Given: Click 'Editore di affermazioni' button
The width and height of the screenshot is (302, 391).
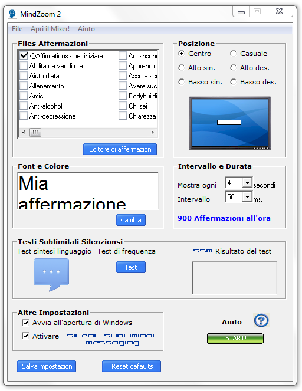Looking at the screenshot, I should (x=120, y=149).
